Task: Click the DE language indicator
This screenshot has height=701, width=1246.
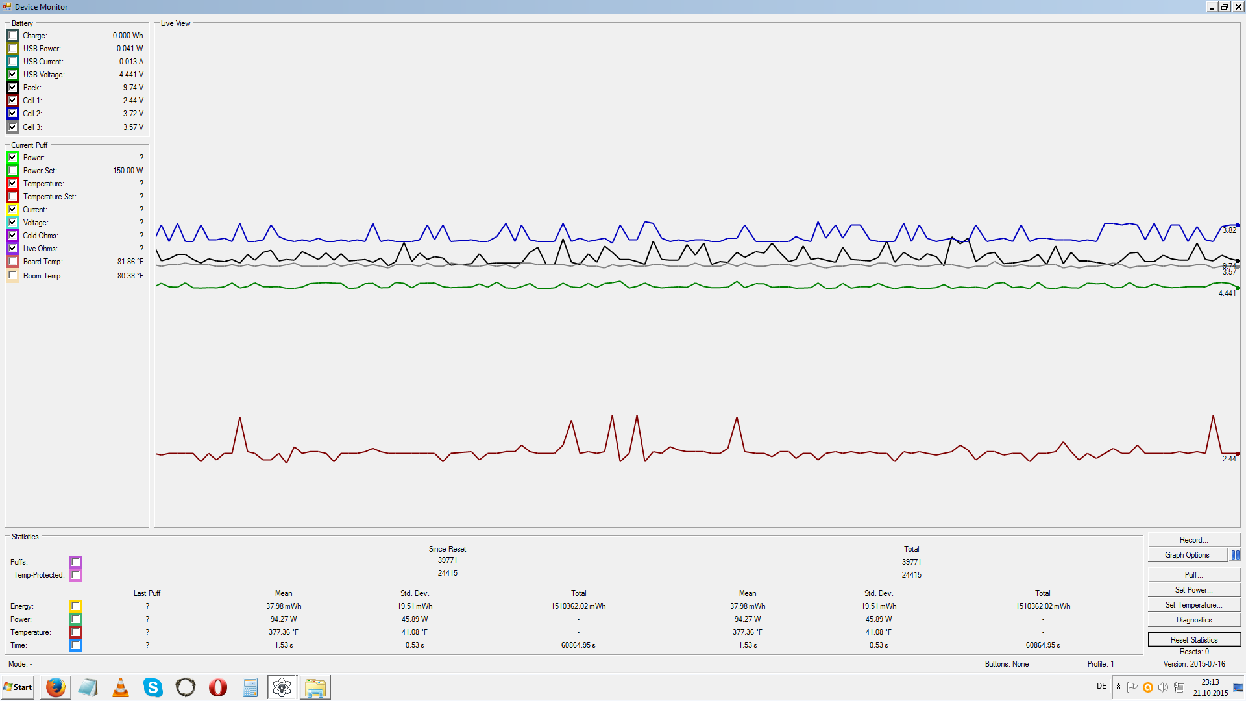Action: (1101, 686)
